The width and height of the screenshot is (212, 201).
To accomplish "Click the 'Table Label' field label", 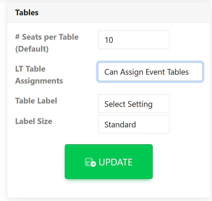I will (36, 101).
